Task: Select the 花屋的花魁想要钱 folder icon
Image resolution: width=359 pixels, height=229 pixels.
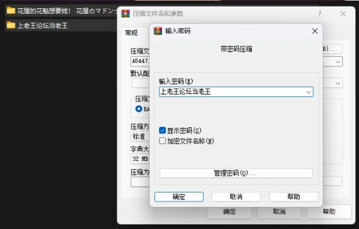Action: (11, 10)
